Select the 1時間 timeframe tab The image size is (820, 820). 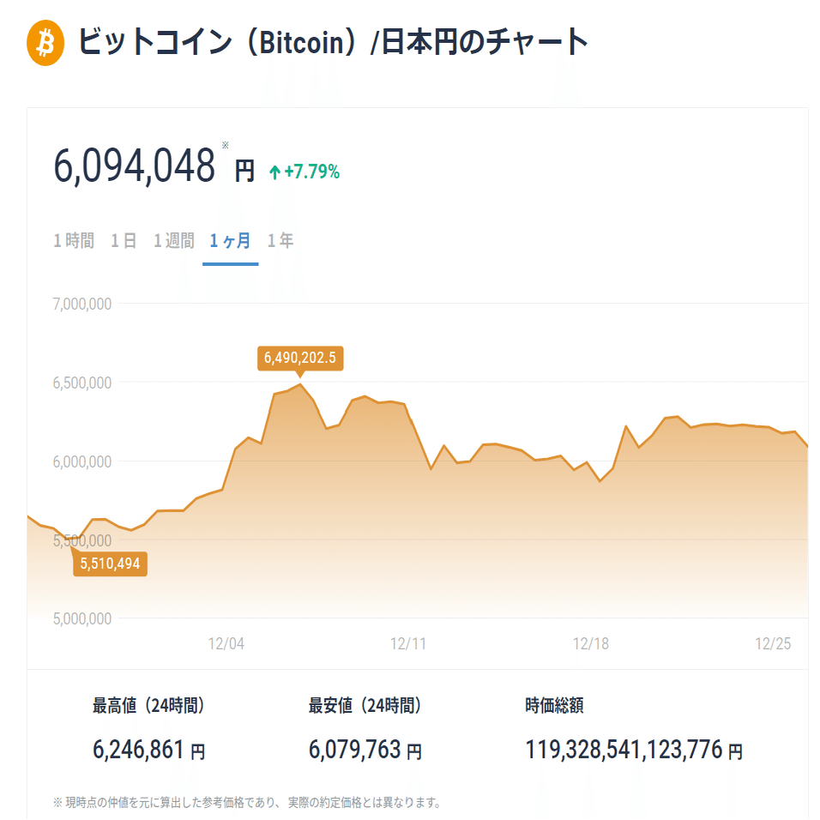pyautogui.click(x=74, y=241)
